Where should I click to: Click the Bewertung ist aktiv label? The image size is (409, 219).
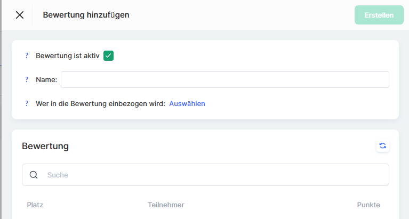click(x=67, y=55)
